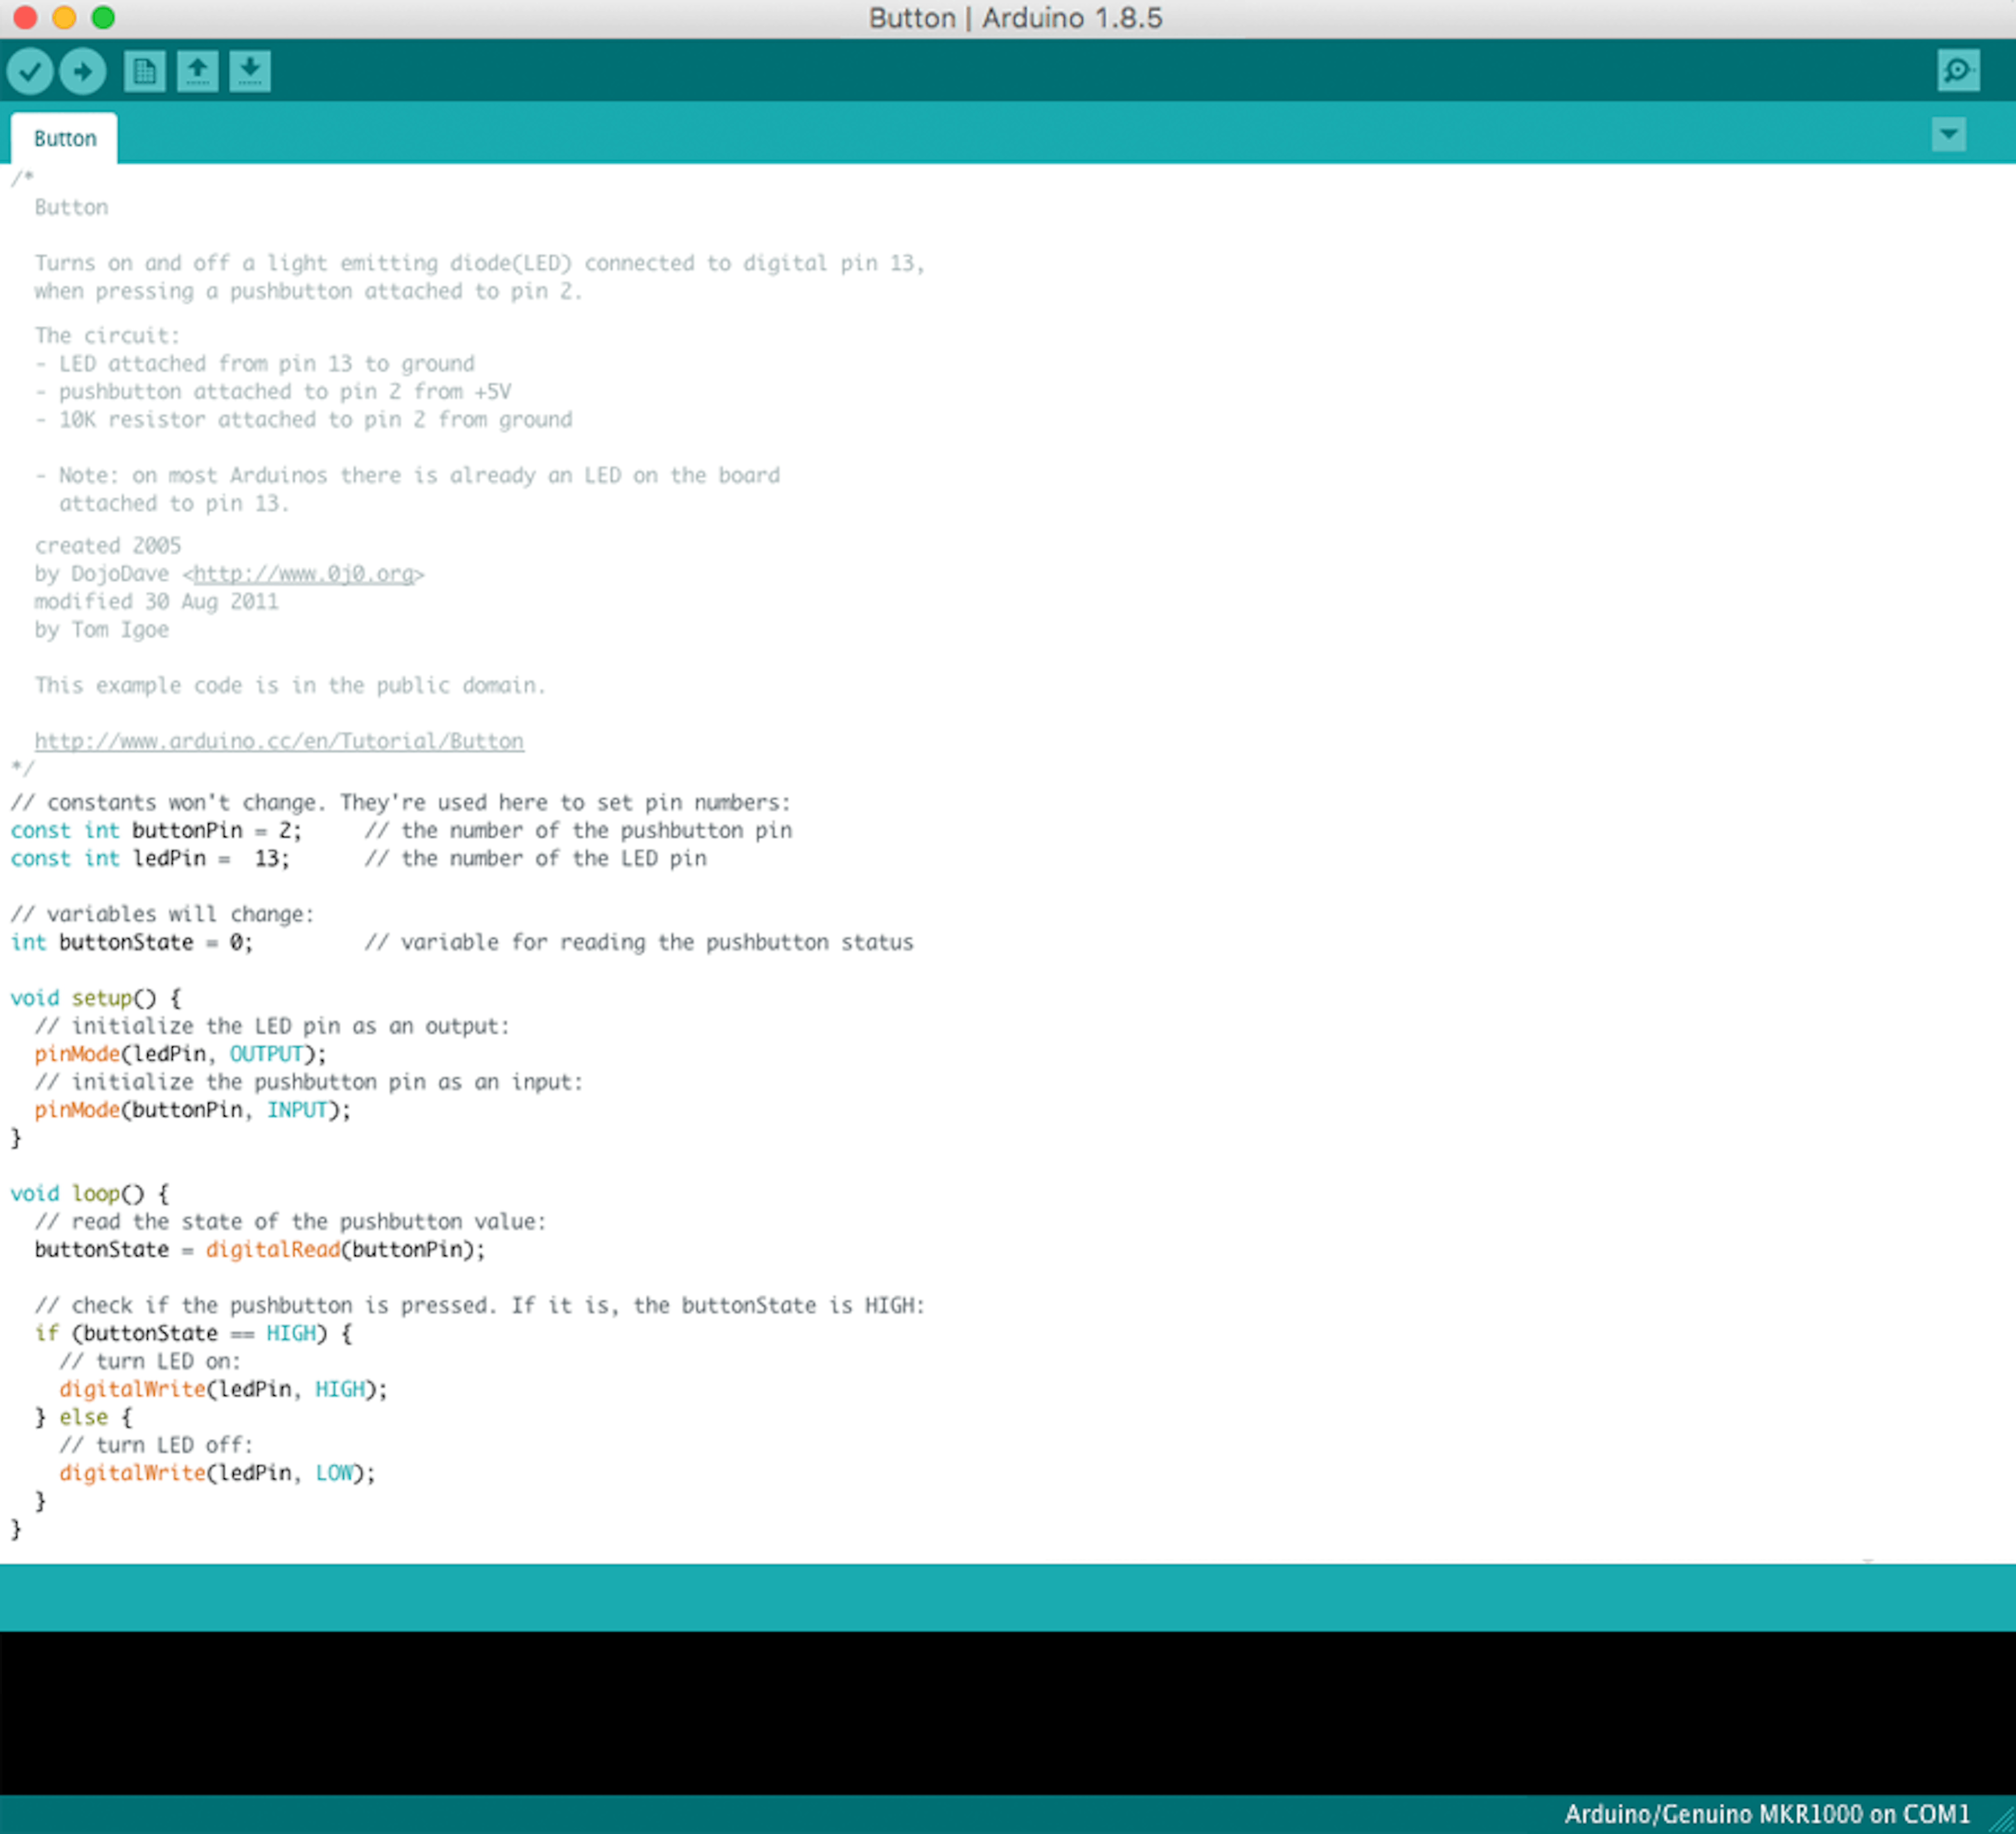Screen dimensions: 2016x1834
Task: Click 'digitalWrite(ledPin, LOW);' line
Action: [x=217, y=1473]
